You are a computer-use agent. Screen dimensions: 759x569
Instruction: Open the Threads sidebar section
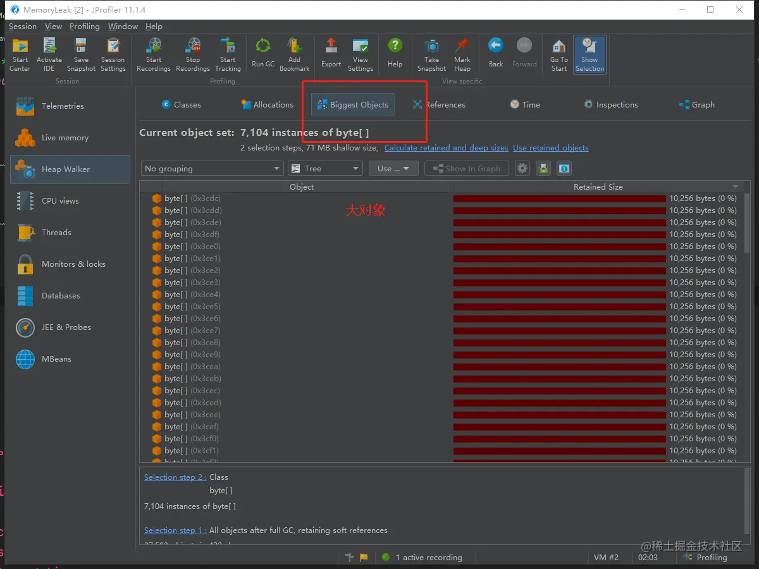pos(70,233)
